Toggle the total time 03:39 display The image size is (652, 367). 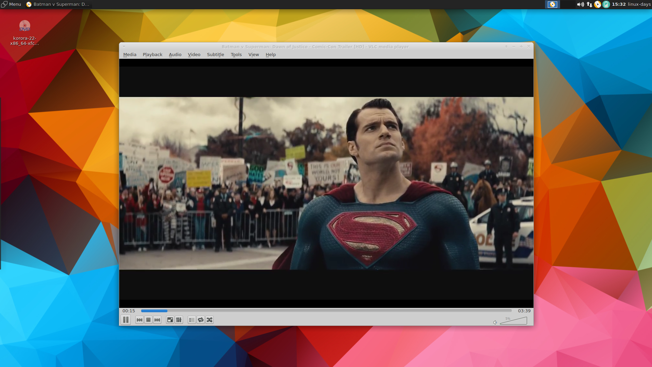pos(524,311)
